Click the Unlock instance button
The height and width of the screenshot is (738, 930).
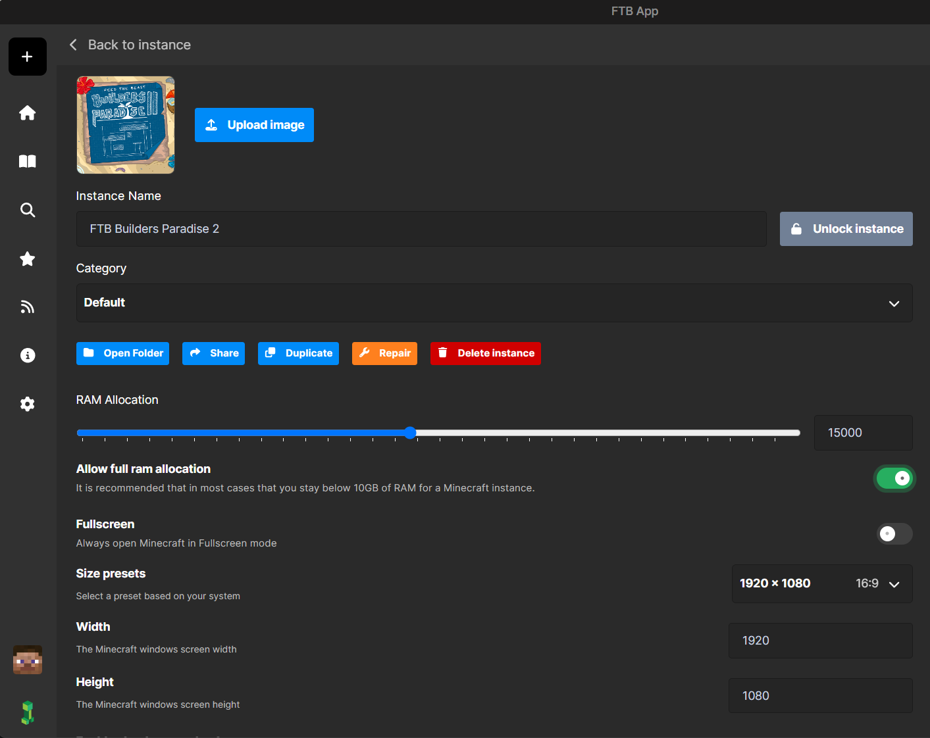[x=846, y=229]
